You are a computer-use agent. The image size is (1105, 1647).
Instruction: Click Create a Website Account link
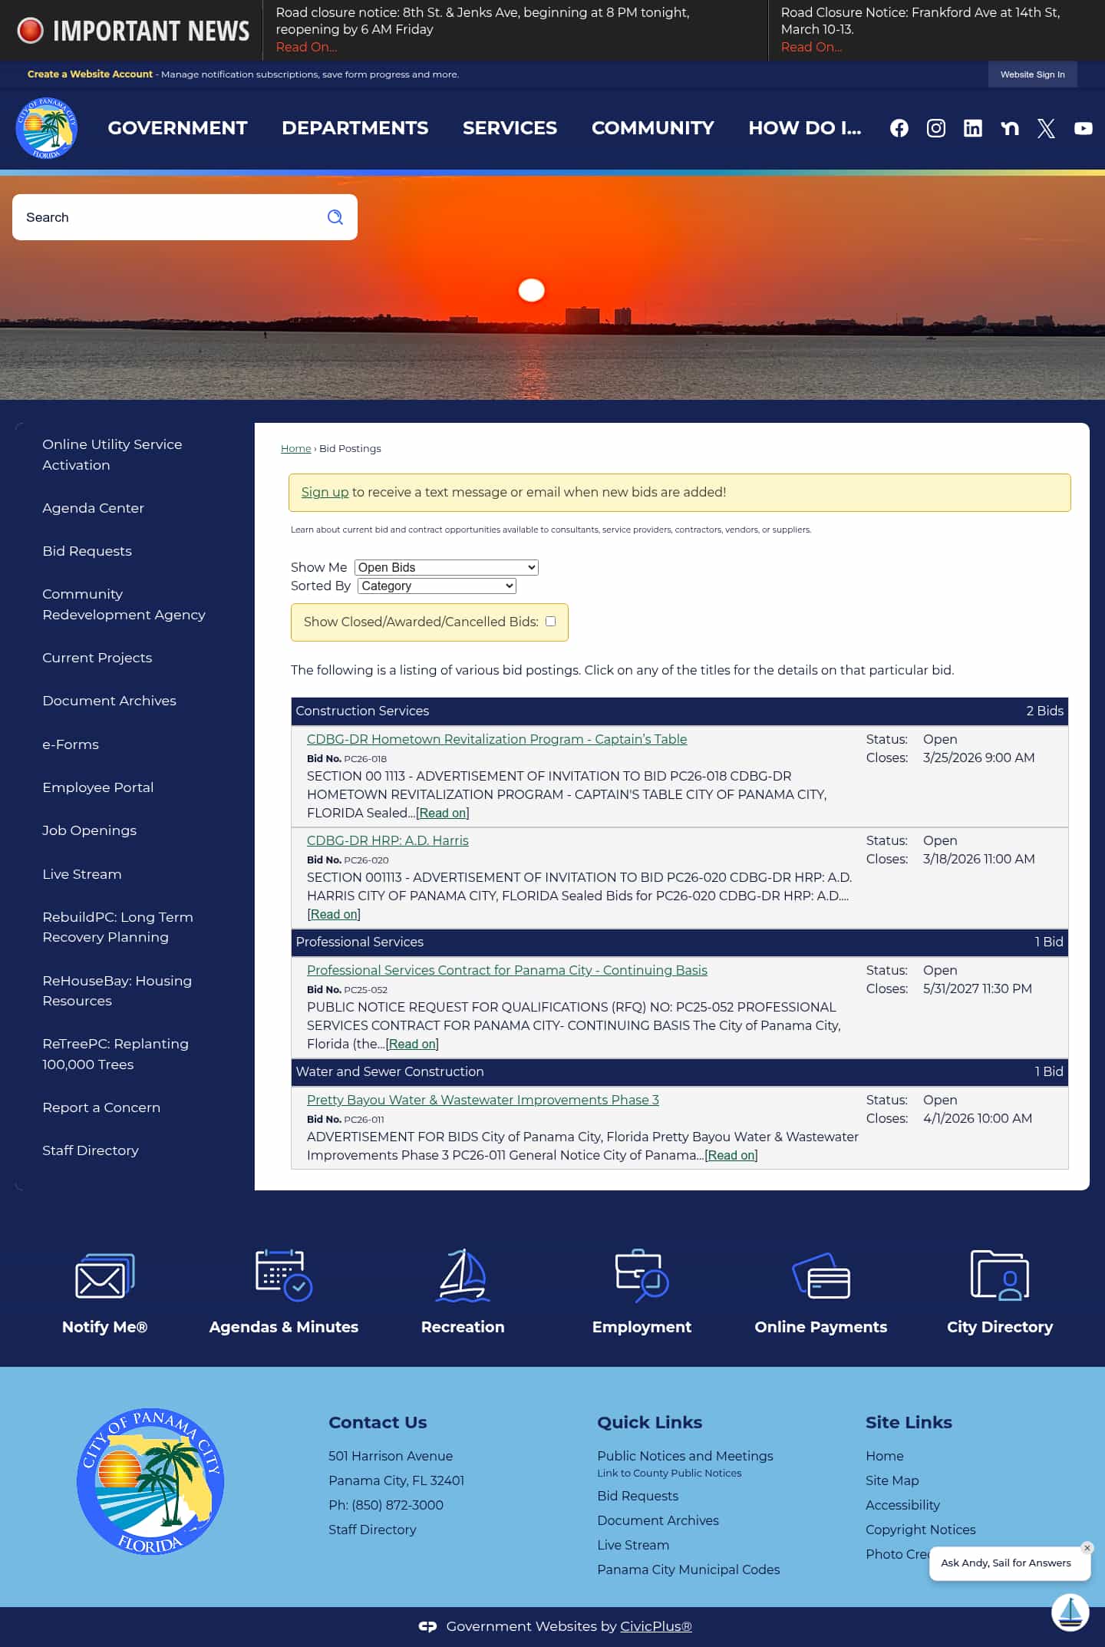(90, 74)
